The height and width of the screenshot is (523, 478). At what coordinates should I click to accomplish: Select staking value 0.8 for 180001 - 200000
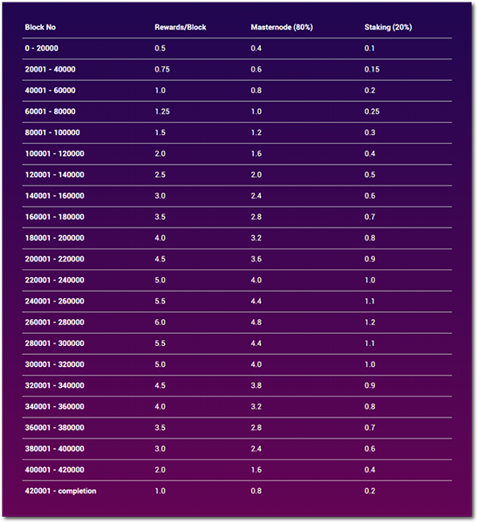[x=370, y=238]
